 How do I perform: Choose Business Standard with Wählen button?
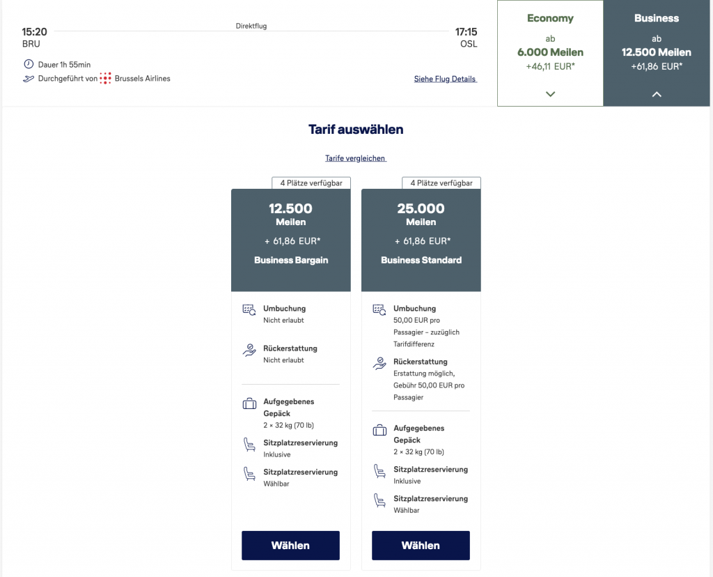pos(421,546)
